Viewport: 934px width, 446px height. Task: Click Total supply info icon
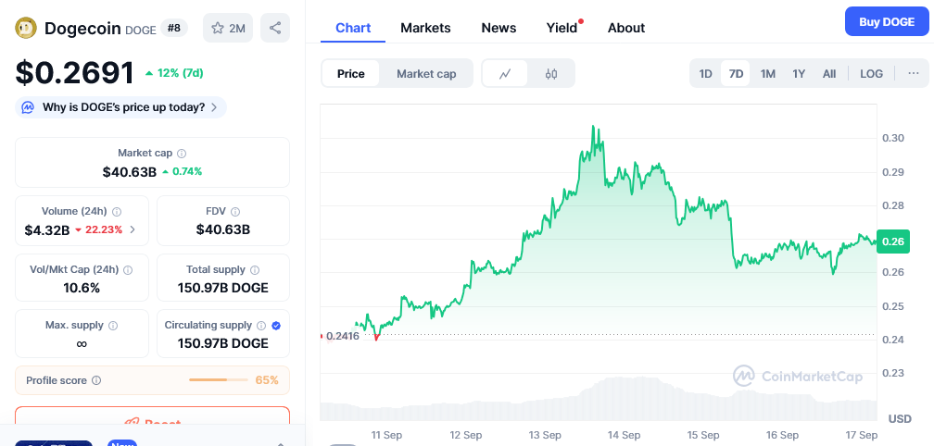pos(255,270)
